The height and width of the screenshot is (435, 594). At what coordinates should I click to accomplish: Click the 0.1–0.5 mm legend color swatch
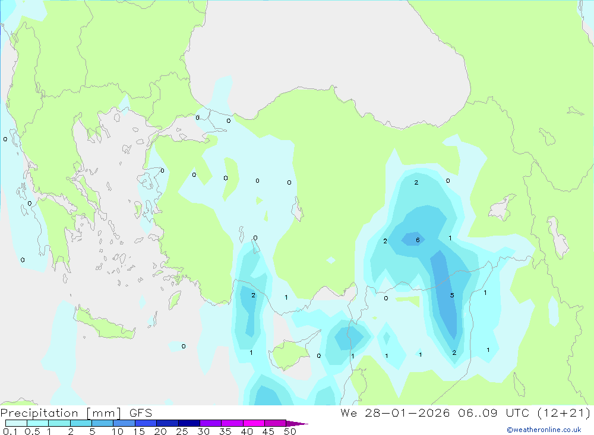[16, 423]
